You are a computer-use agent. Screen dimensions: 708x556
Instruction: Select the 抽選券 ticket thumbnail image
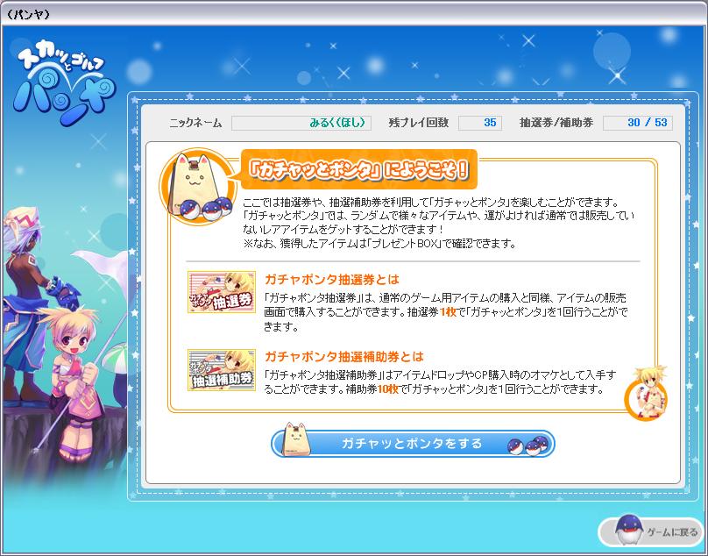click(x=222, y=292)
